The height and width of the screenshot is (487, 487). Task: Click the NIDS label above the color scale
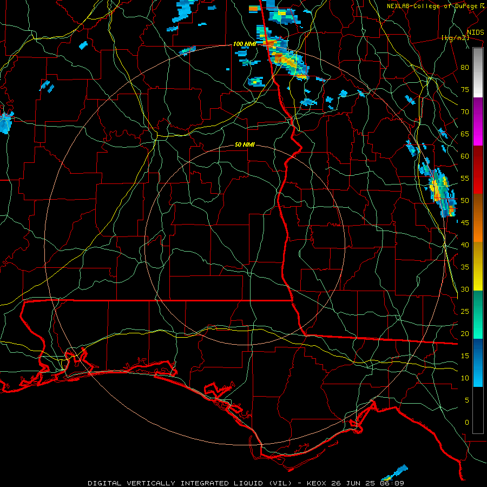click(x=475, y=32)
